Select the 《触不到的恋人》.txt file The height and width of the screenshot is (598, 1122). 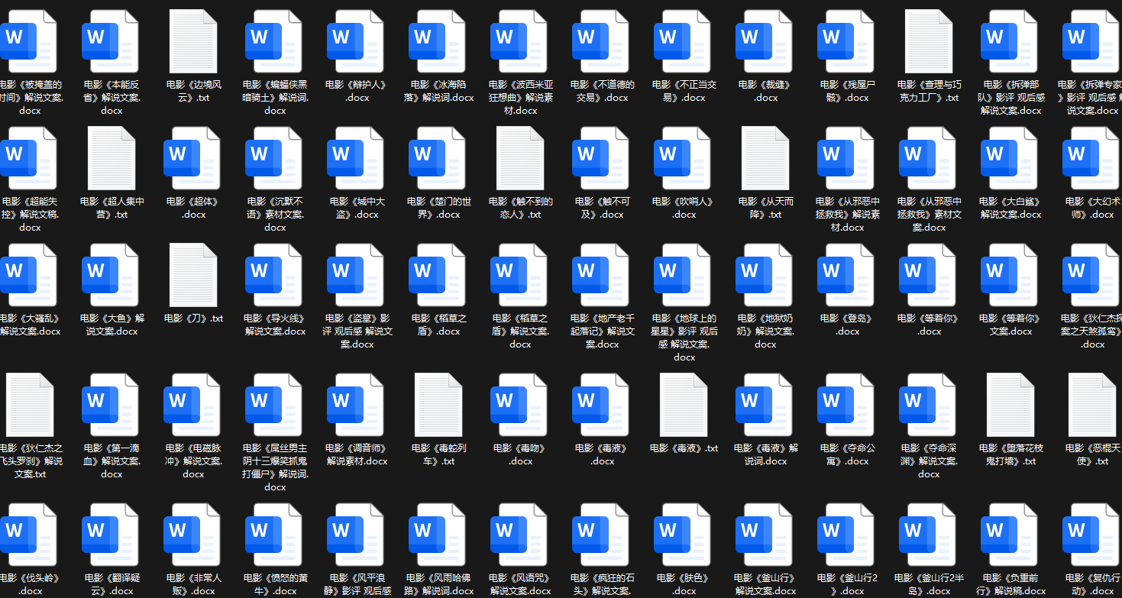coord(520,157)
